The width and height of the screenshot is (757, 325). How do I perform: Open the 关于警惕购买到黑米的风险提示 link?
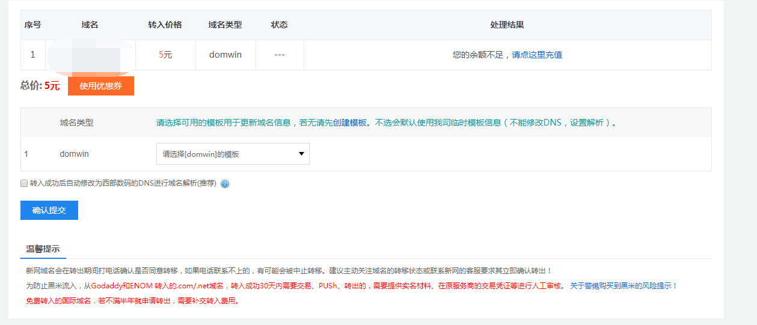pyautogui.click(x=624, y=286)
